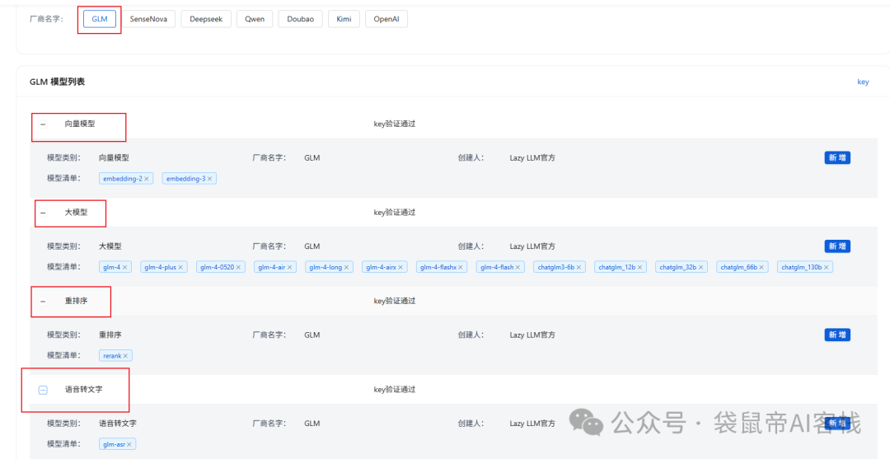Click key验证通过 status in 语音转文字 header

tap(395, 389)
